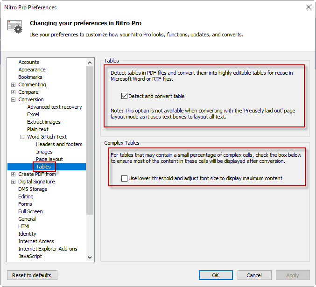The width and height of the screenshot is (316, 287).
Task: Click the preferences gear window icon
Action: click(x=15, y=27)
